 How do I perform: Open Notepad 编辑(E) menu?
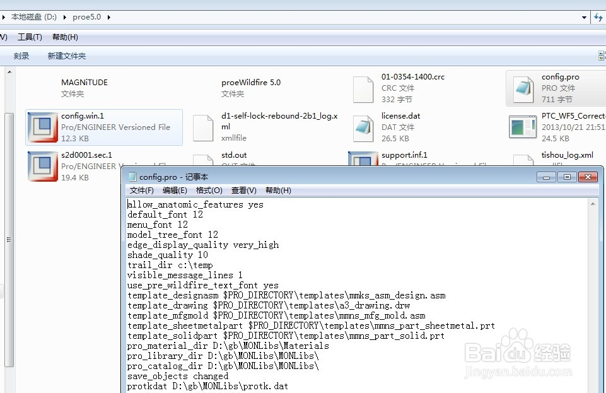[175, 190]
